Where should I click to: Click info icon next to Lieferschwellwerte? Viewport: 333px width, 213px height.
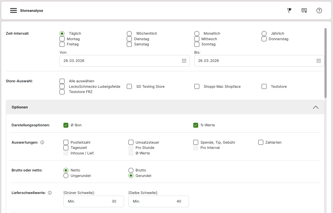click(x=50, y=193)
